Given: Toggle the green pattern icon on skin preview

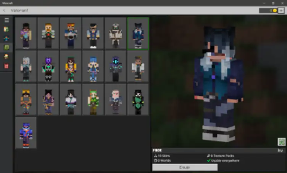Looking at the screenshot, I should point(282,142).
